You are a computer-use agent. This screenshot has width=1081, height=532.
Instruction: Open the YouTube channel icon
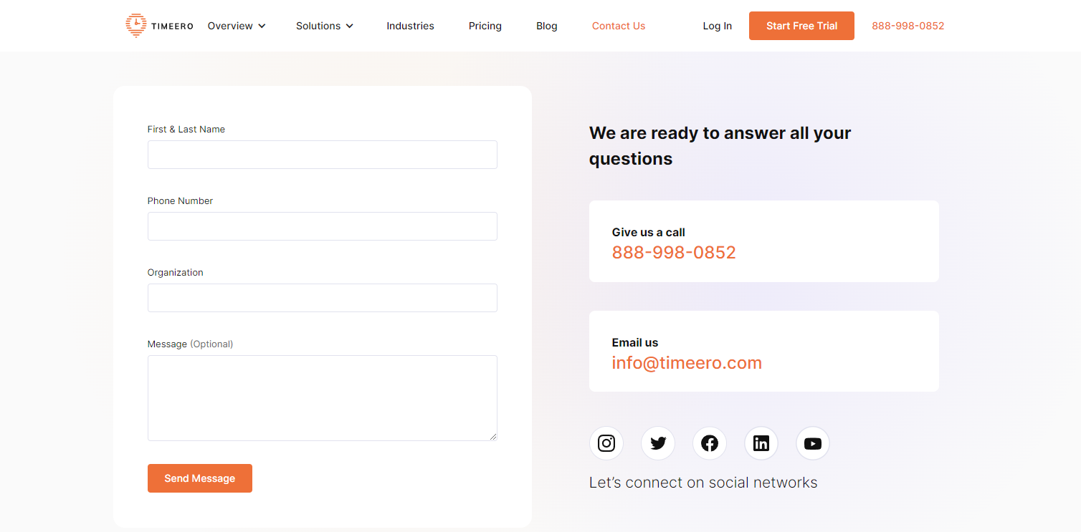click(x=812, y=443)
